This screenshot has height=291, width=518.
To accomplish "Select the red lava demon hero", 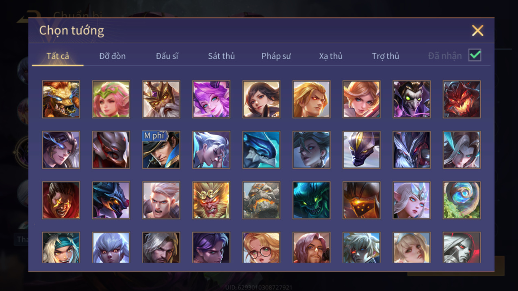I will 462,99.
